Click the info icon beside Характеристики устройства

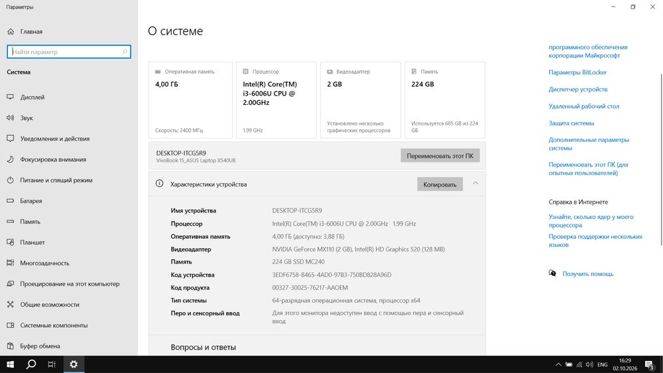[x=159, y=184]
